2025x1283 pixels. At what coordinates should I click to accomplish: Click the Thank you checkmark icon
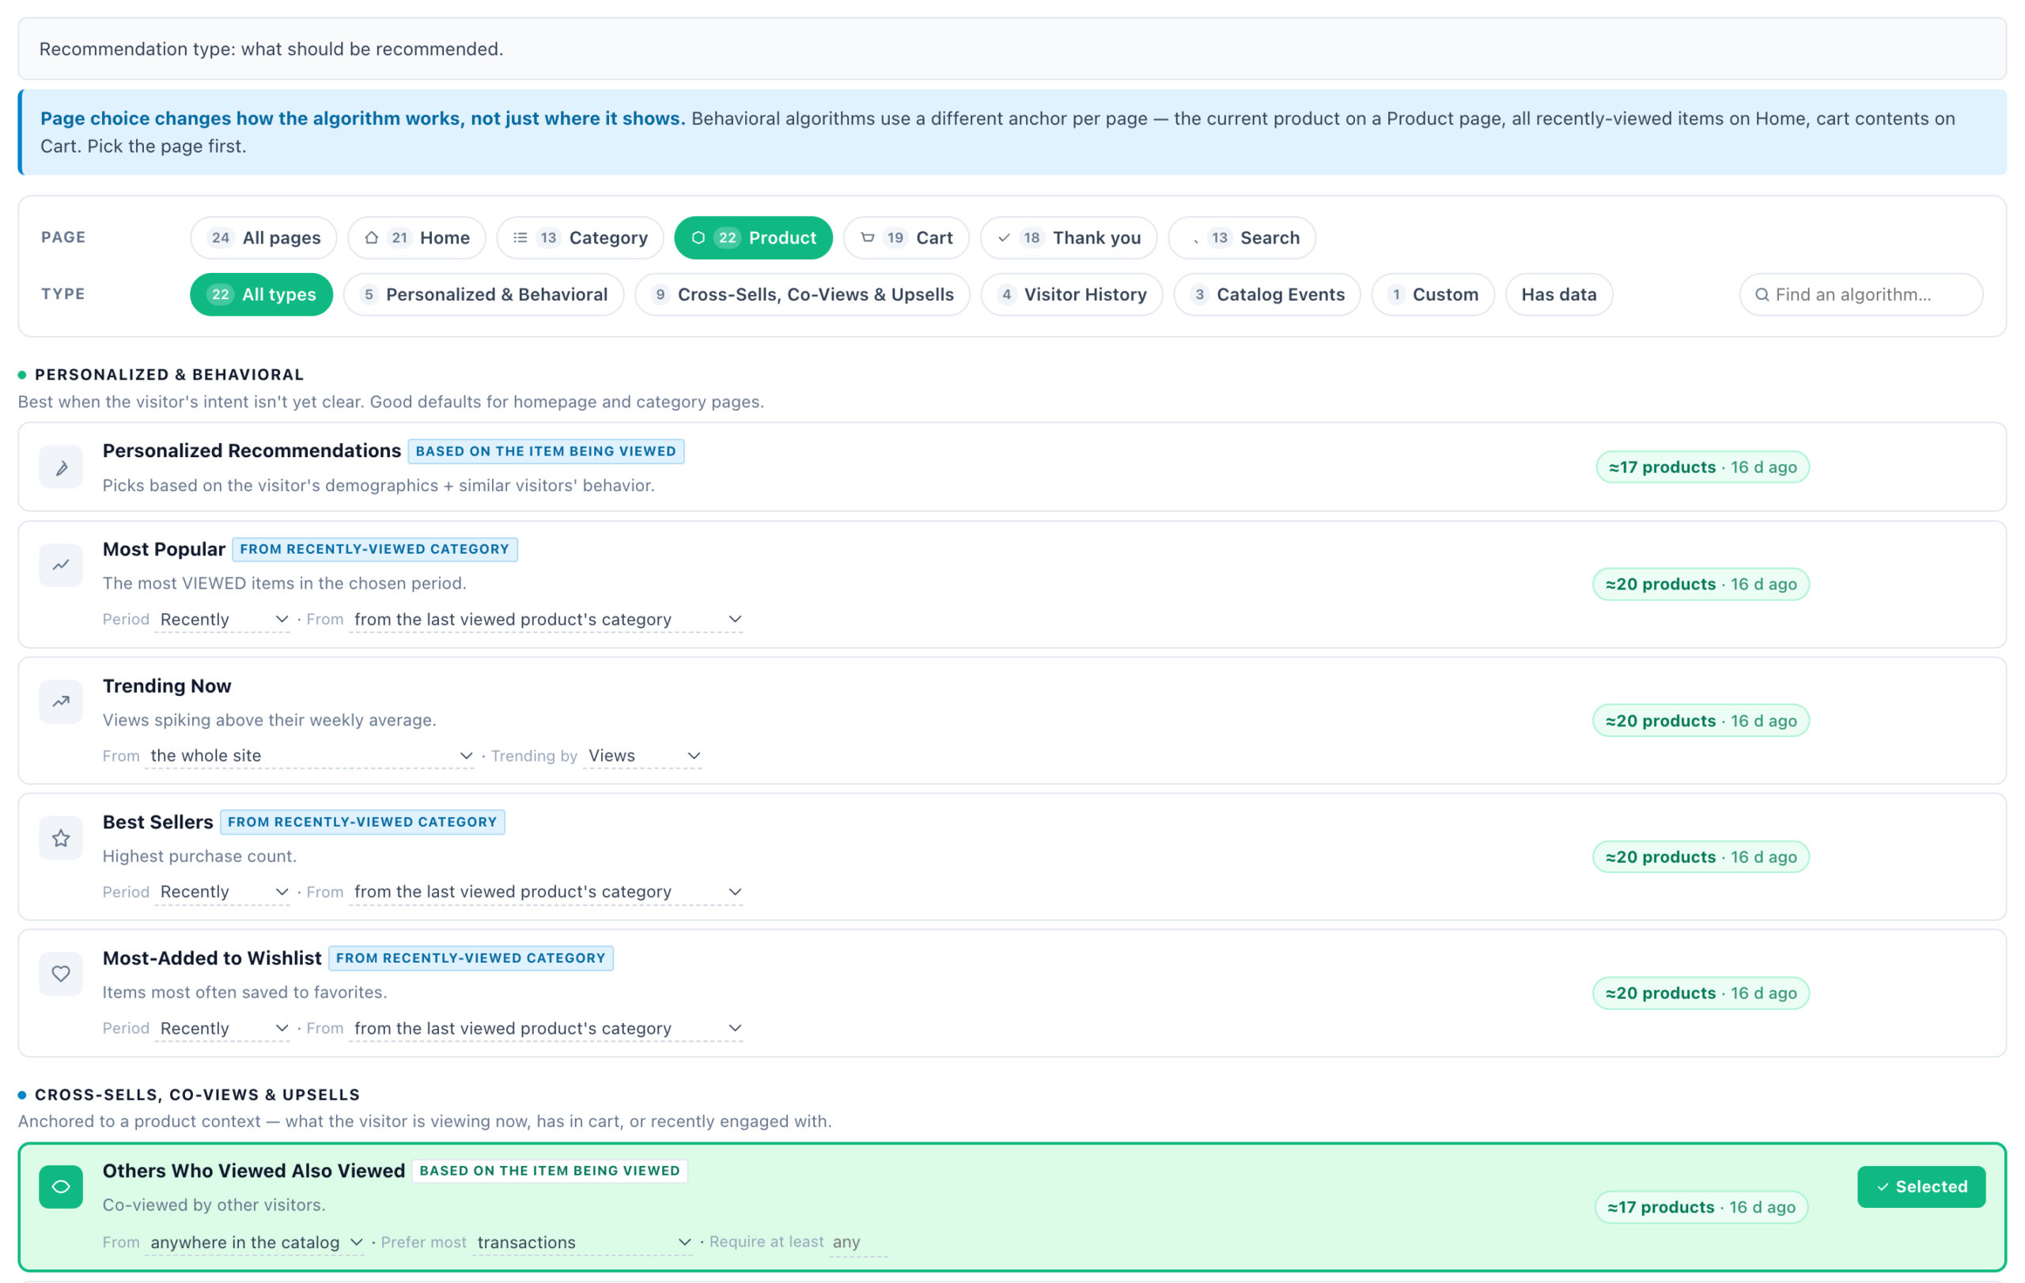click(1004, 238)
